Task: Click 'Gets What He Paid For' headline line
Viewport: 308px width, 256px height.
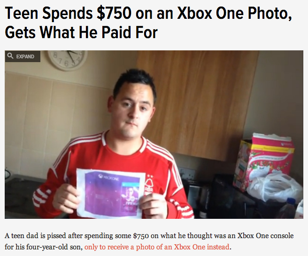Action: pos(81,32)
